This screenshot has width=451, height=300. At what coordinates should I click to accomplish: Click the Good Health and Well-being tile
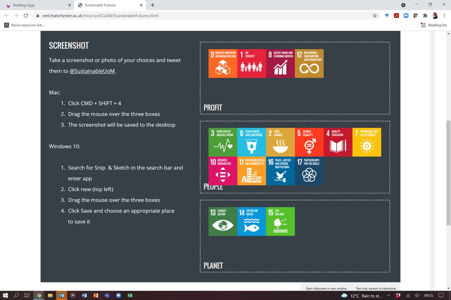(223, 142)
